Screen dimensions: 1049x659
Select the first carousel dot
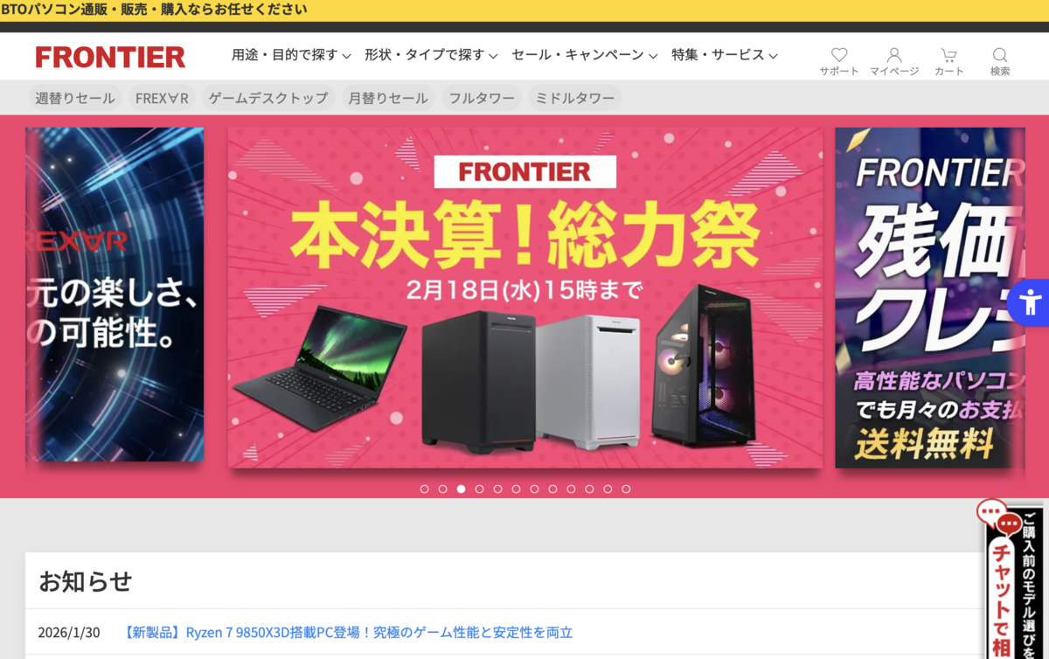(x=424, y=489)
